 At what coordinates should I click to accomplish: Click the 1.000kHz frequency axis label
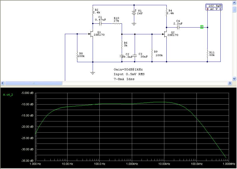[x=132, y=164]
